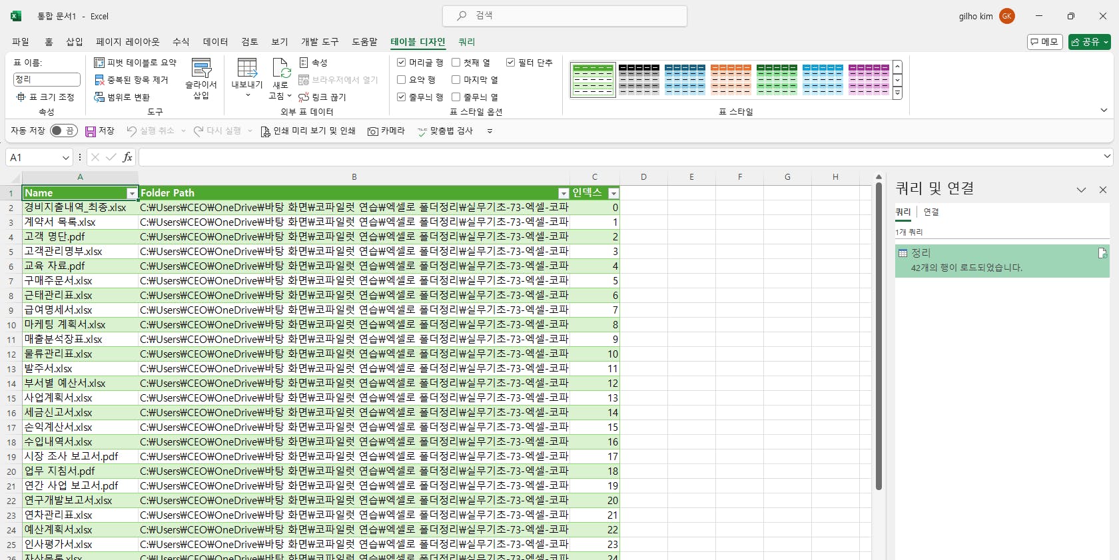Viewport: 1119px width, 560px height.
Task: Open the Folder Path column filter dropdown
Action: (x=563, y=193)
